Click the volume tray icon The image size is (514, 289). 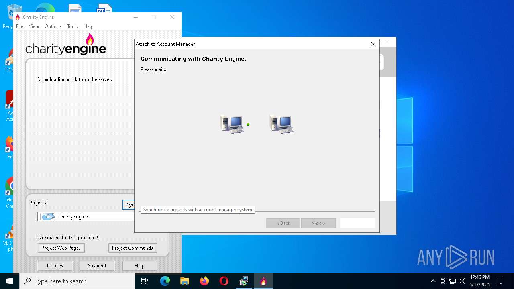(462, 281)
